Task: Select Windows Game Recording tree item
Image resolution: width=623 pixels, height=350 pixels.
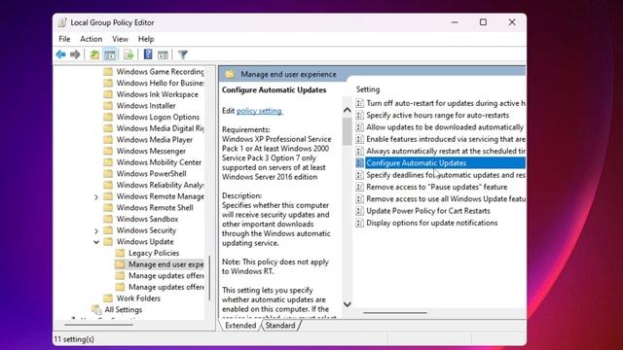Action: pos(160,71)
